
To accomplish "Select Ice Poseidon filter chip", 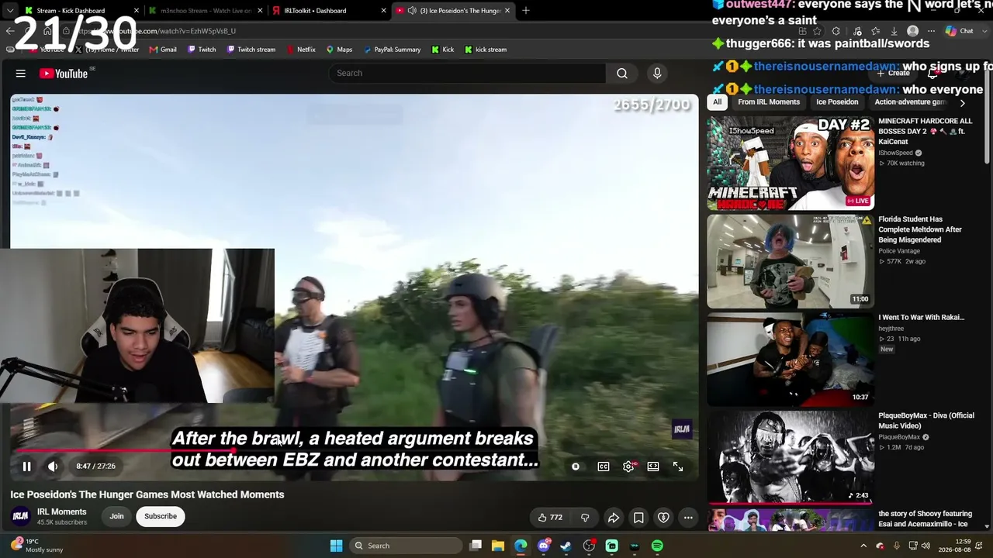I will [837, 102].
